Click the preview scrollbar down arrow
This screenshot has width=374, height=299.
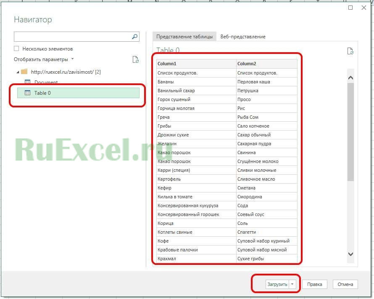[350, 254]
